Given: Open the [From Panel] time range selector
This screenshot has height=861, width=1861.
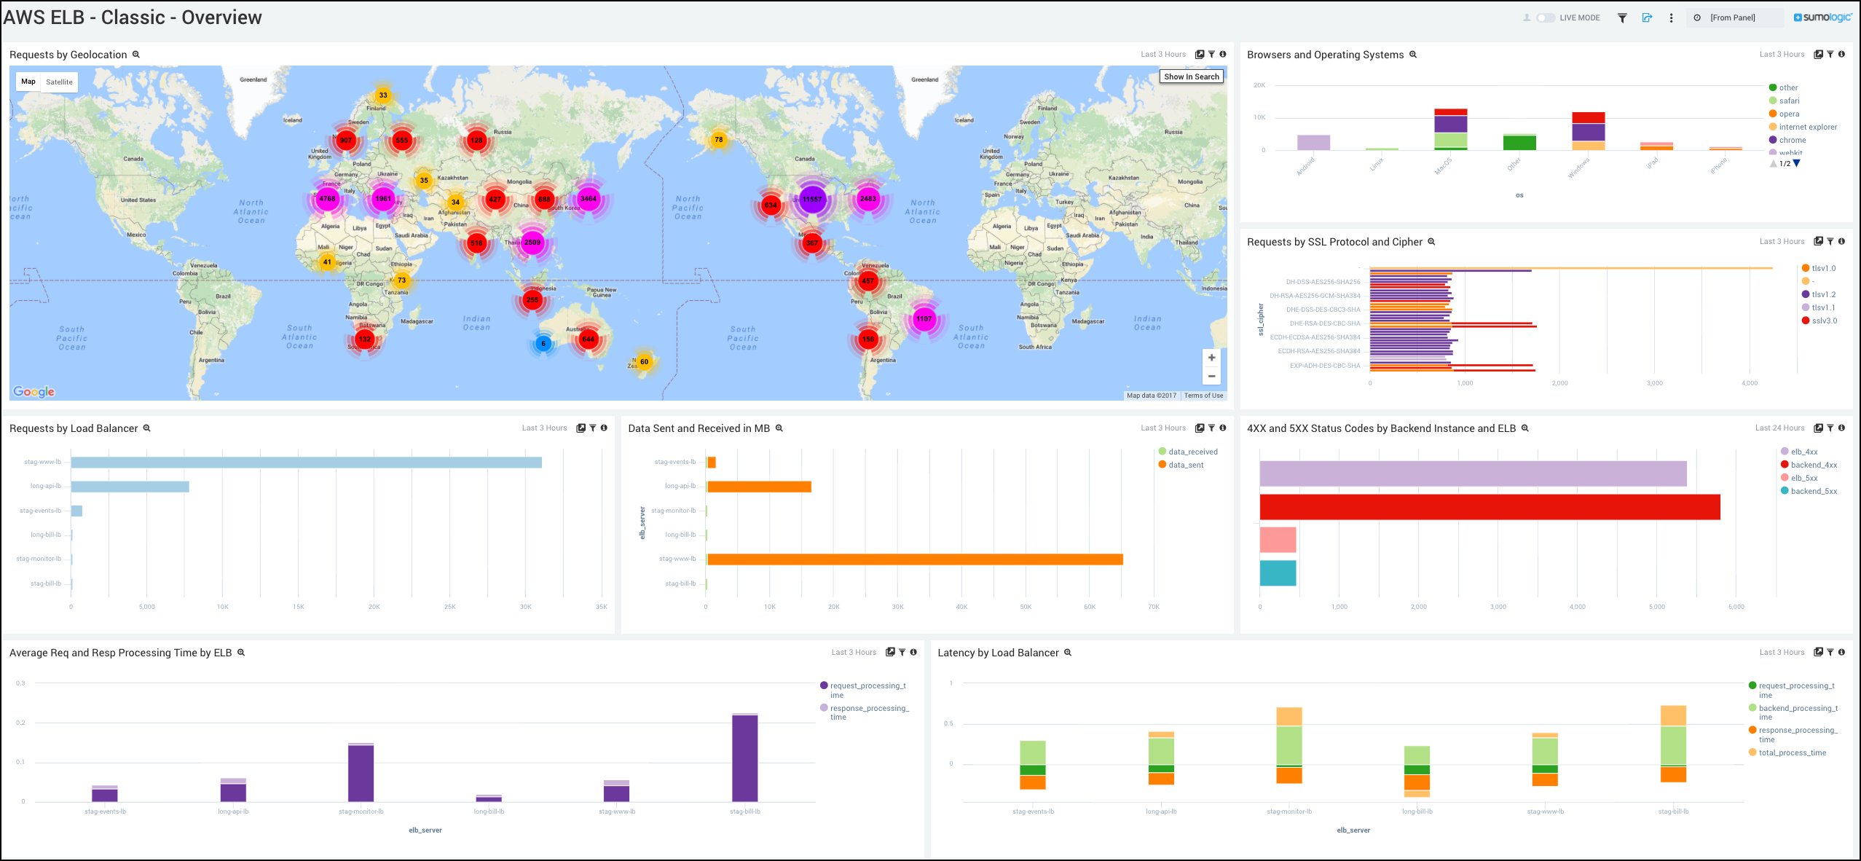Looking at the screenshot, I should 1734,17.
